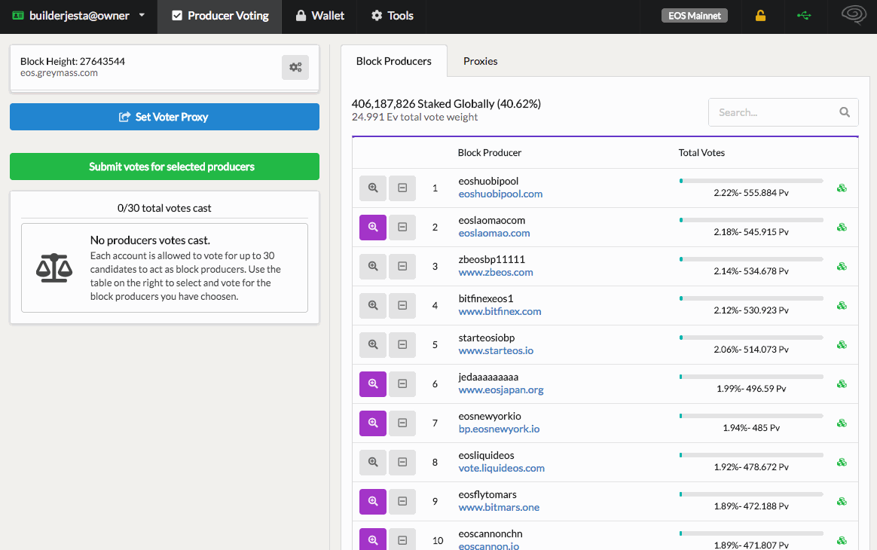Click green cubes icon in starteosiobp row
877x550 pixels.
tap(841, 344)
